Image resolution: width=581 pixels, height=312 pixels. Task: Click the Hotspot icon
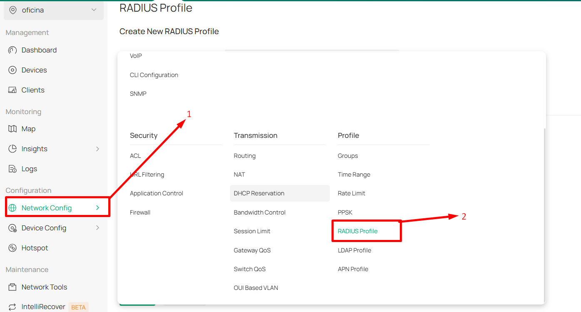click(x=12, y=248)
